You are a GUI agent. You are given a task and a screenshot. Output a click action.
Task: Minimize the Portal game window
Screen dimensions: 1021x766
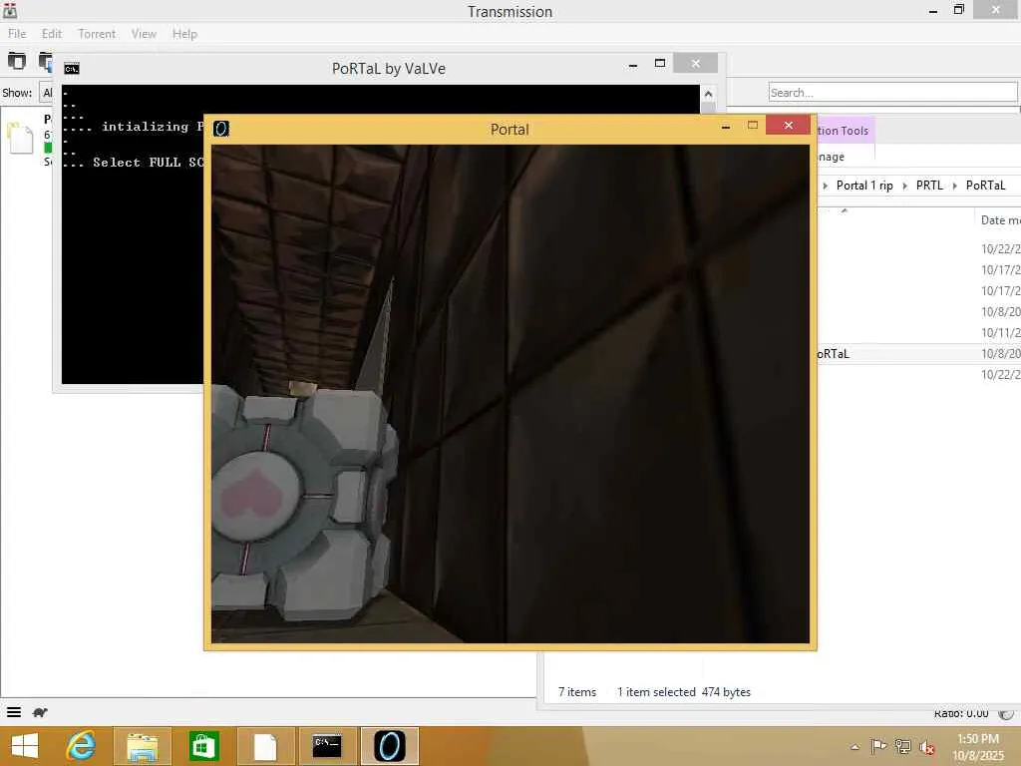pyautogui.click(x=726, y=126)
